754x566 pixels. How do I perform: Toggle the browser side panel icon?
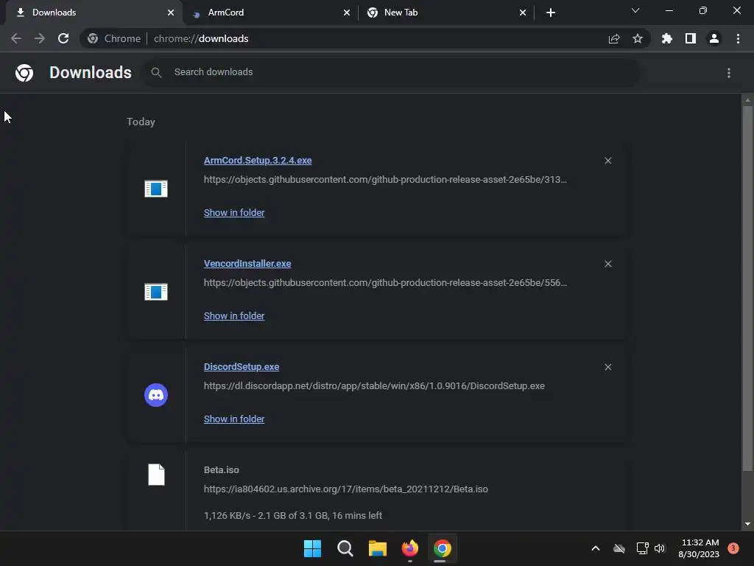point(691,38)
